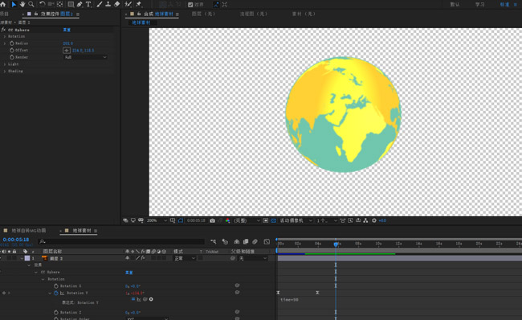Screen dimensions: 522x320
Task: Select the Clone Stamp tool
Action: pyautogui.click(x=108, y=4)
